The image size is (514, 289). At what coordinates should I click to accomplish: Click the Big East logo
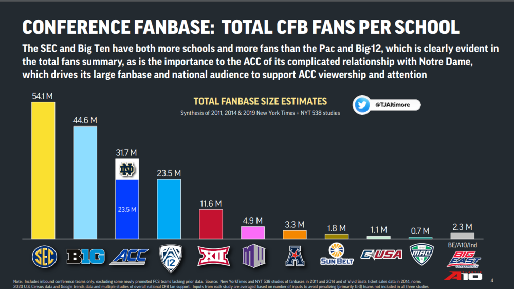point(463,260)
